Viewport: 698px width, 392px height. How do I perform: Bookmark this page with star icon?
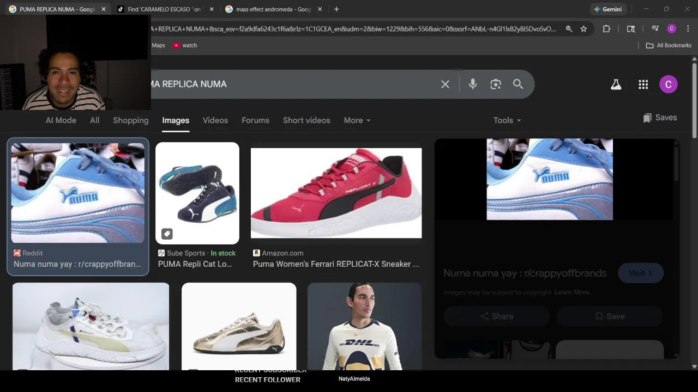click(583, 29)
